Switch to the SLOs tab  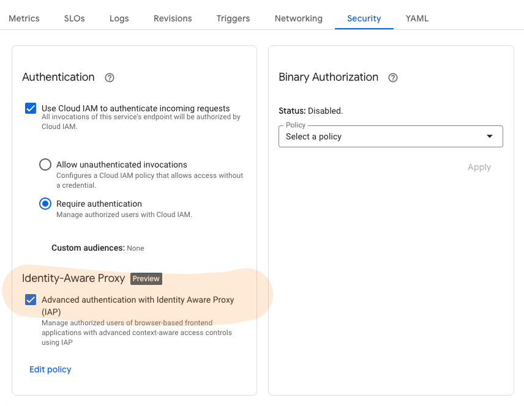coord(74,18)
